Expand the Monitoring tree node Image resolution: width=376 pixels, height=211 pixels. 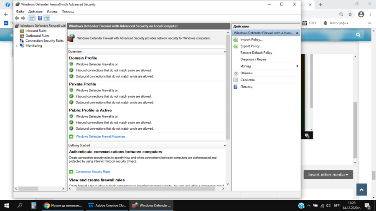point(17,46)
